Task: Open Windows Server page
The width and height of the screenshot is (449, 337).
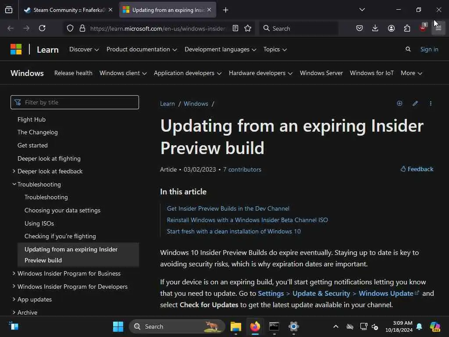Action: [321, 73]
